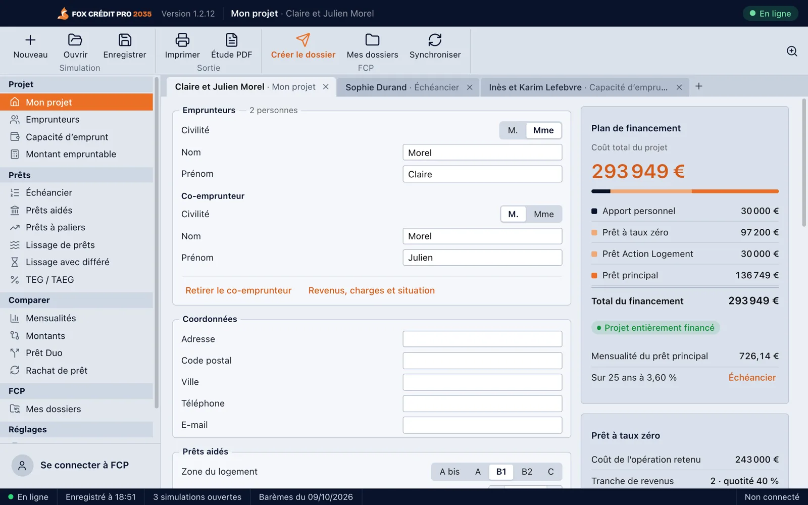Click the magnifier zoom icon at top right
This screenshot has width=808, height=505.
[x=792, y=51]
